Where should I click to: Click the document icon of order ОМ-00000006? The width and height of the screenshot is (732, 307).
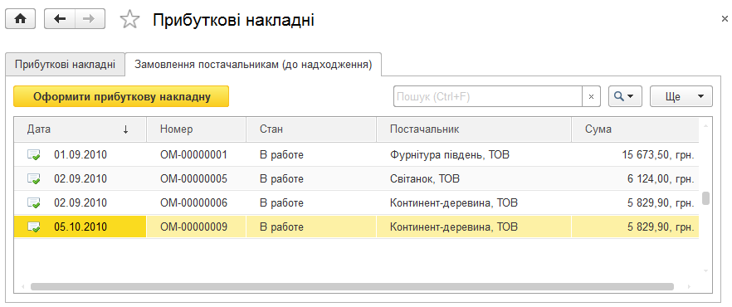[33, 203]
